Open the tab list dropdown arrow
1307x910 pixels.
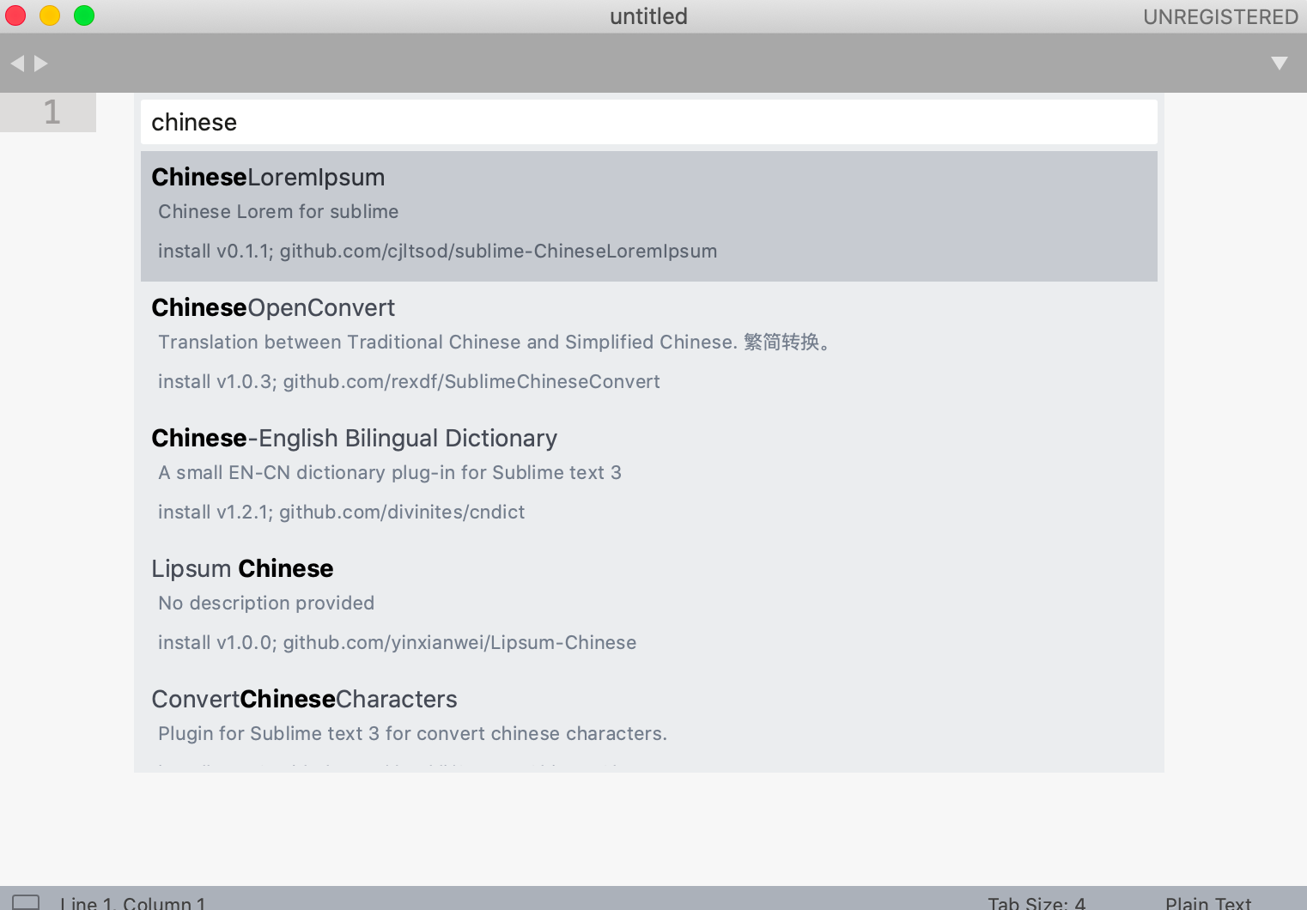point(1280,64)
